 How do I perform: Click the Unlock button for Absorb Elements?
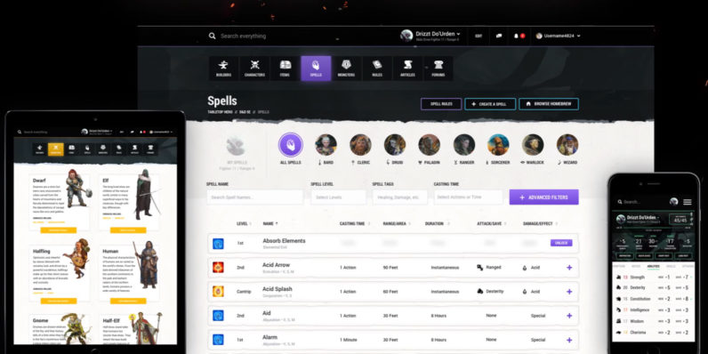(x=561, y=243)
